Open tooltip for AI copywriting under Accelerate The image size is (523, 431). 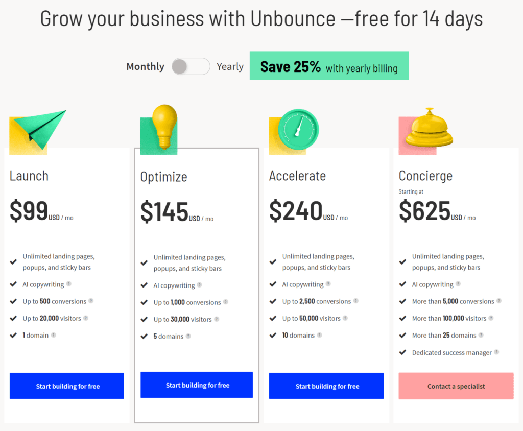tap(329, 284)
